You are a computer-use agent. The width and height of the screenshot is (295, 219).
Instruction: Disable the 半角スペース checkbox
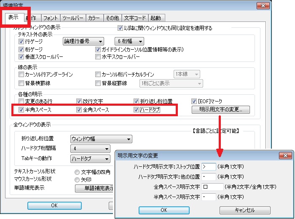coord(21,110)
